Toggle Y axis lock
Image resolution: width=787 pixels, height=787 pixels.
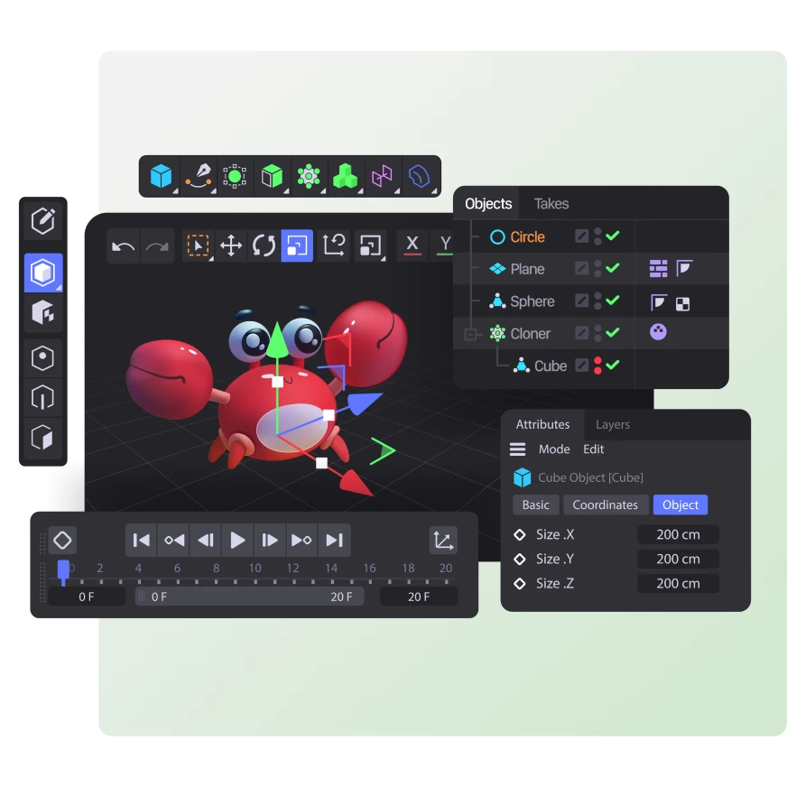(x=445, y=245)
